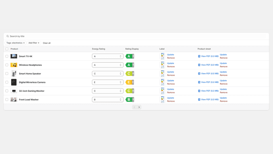Image resolution: width=273 pixels, height=154 pixels.
Task: Focus the Search by title field
Action: pyautogui.click(x=136, y=36)
